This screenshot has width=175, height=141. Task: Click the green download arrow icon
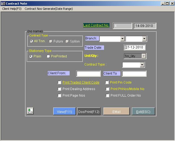click(x=30, y=111)
